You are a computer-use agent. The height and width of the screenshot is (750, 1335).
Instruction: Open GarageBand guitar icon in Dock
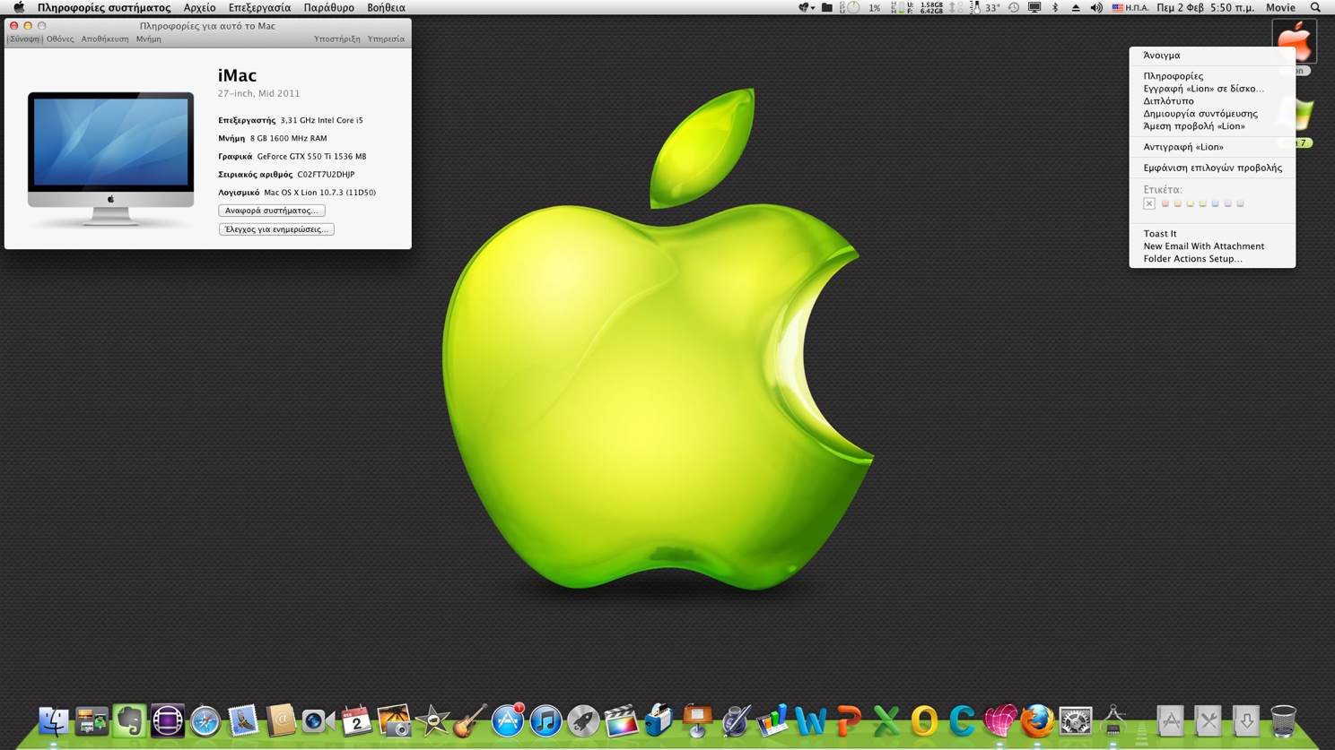[x=470, y=721]
